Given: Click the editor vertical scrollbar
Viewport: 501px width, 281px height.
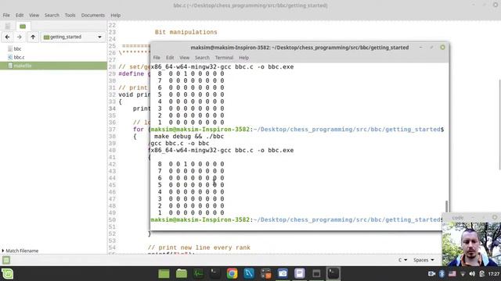Looking at the screenshot, I should click(x=499, y=124).
